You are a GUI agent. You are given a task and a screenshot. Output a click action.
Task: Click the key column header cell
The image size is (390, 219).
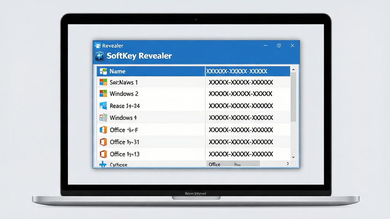coord(248,71)
